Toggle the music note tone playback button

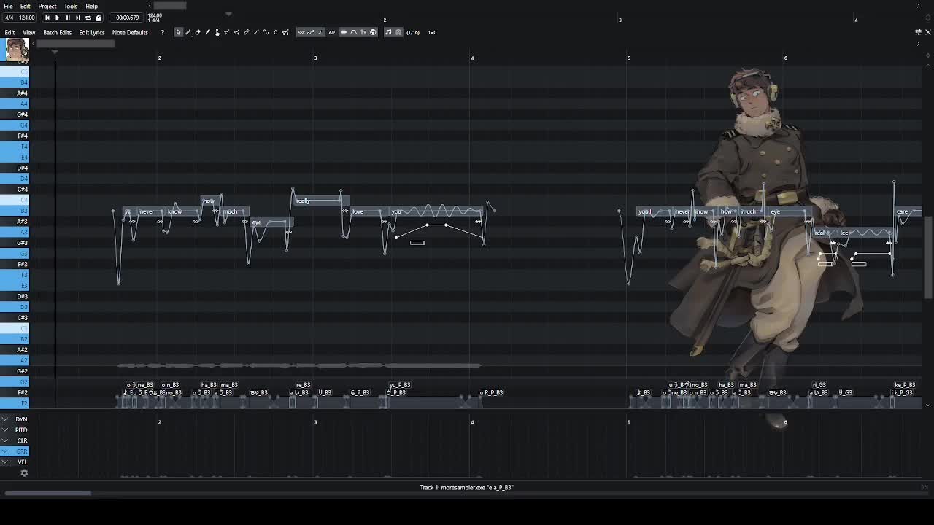388,32
